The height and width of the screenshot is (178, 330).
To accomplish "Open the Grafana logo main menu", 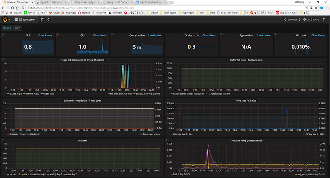I will click(x=5, y=20).
